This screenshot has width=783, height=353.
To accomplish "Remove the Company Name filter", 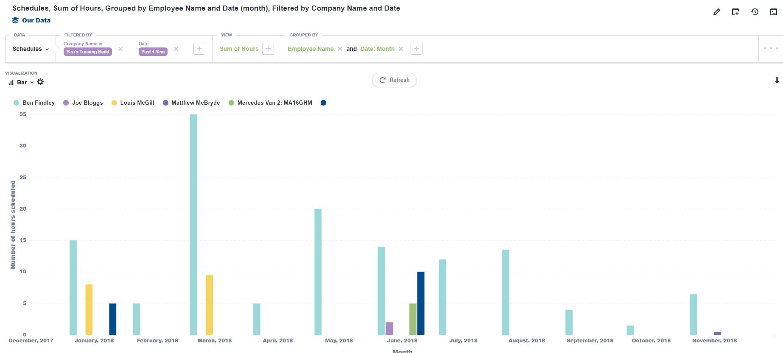I will tap(120, 49).
